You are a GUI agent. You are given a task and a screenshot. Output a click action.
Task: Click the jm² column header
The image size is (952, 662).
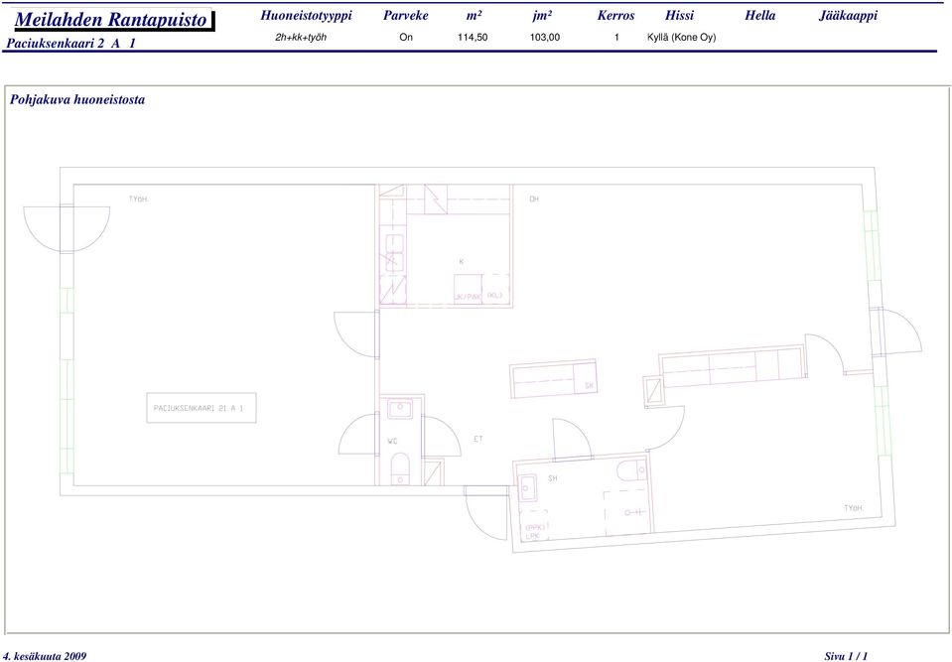[x=542, y=16]
